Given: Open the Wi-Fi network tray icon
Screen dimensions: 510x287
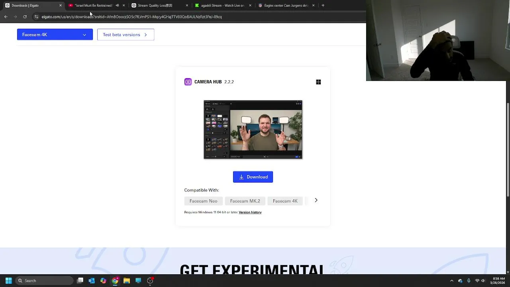Looking at the screenshot, I should (x=477, y=281).
